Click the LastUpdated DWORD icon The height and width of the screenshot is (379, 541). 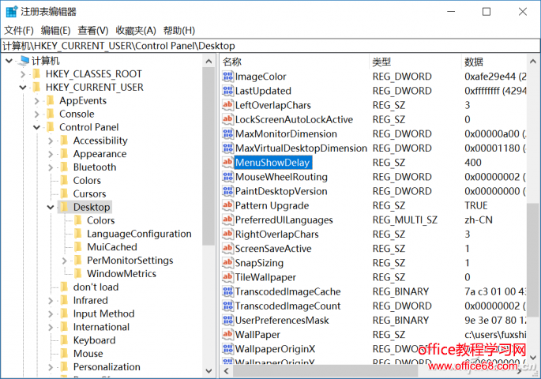coord(227,91)
